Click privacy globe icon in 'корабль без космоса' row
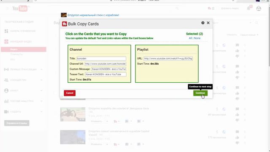270x152 pixels. [224, 109]
